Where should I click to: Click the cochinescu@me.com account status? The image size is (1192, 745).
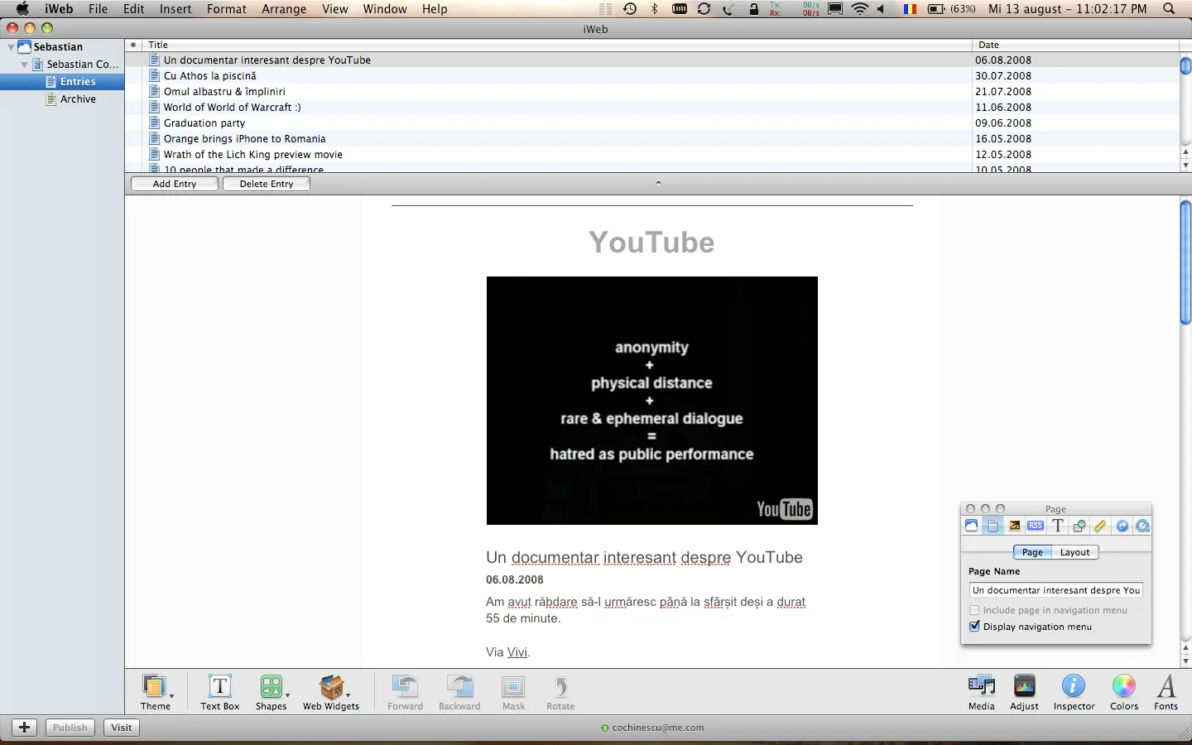(652, 728)
